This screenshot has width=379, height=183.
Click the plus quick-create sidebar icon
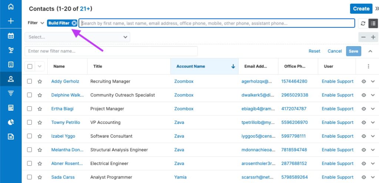(11, 21)
